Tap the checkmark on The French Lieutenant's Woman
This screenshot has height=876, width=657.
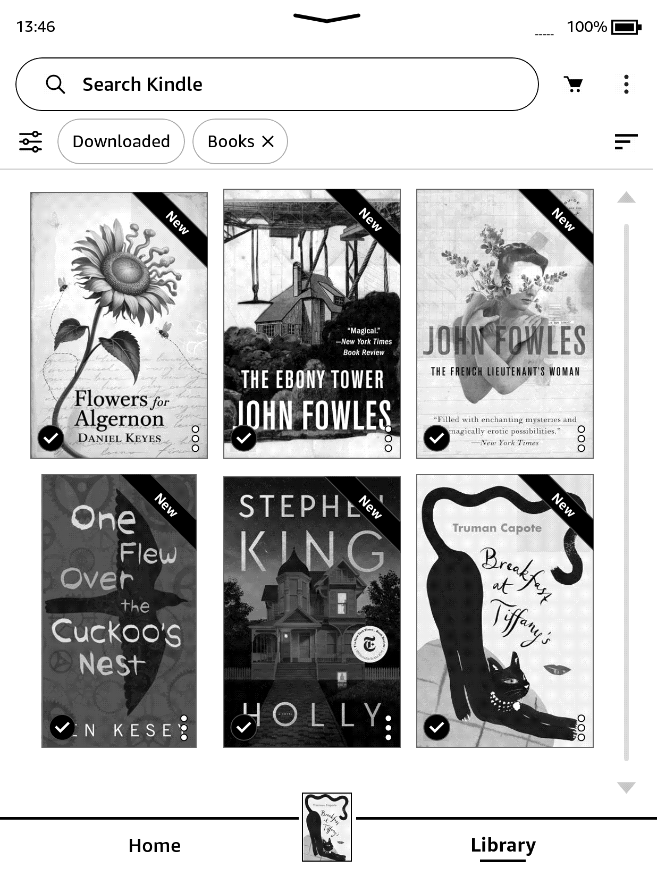(x=436, y=438)
